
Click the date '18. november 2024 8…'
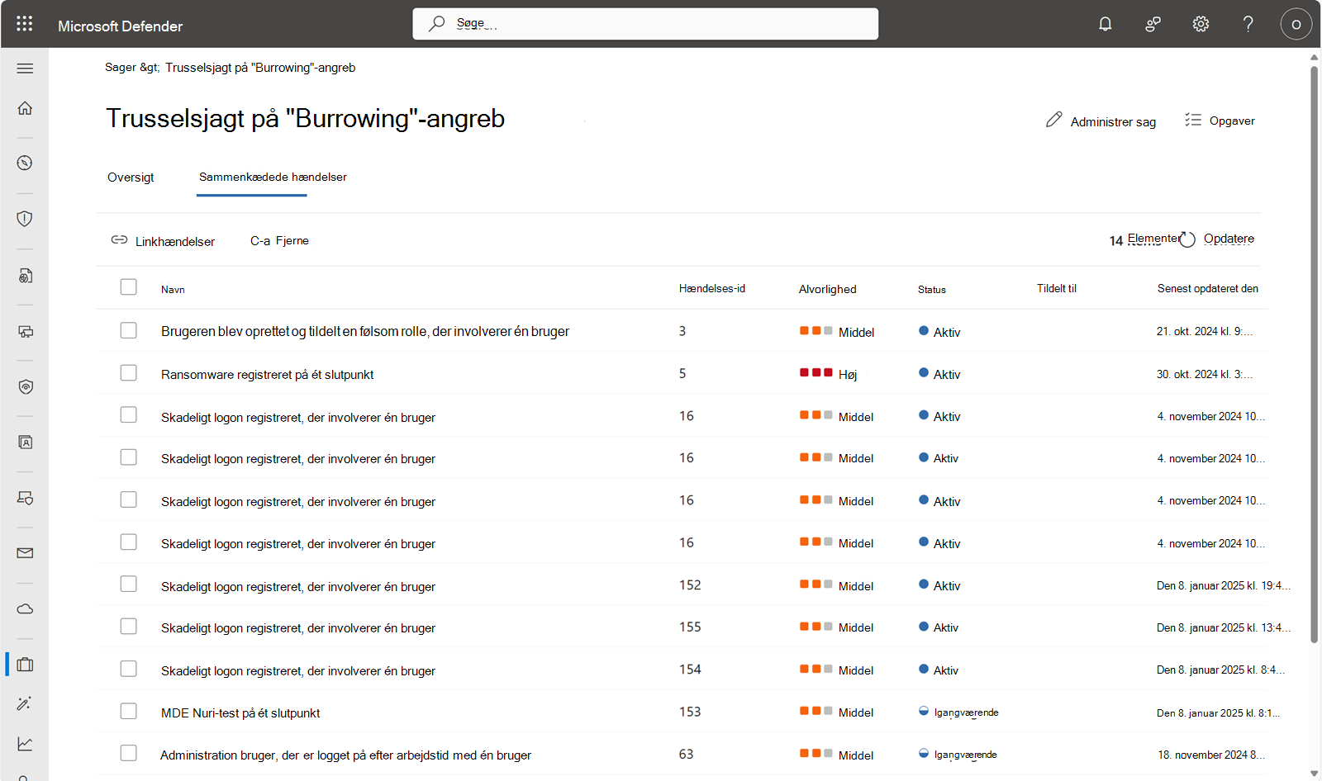pos(1211,755)
